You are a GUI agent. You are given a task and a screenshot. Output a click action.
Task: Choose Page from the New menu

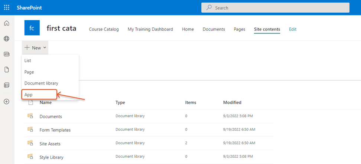(29, 72)
